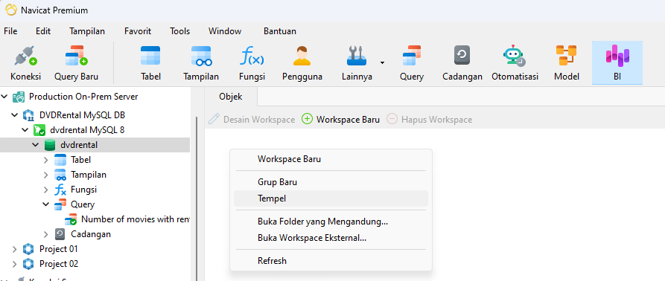Expand Project 01 in tree
The height and width of the screenshot is (281, 665).
click(x=15, y=249)
